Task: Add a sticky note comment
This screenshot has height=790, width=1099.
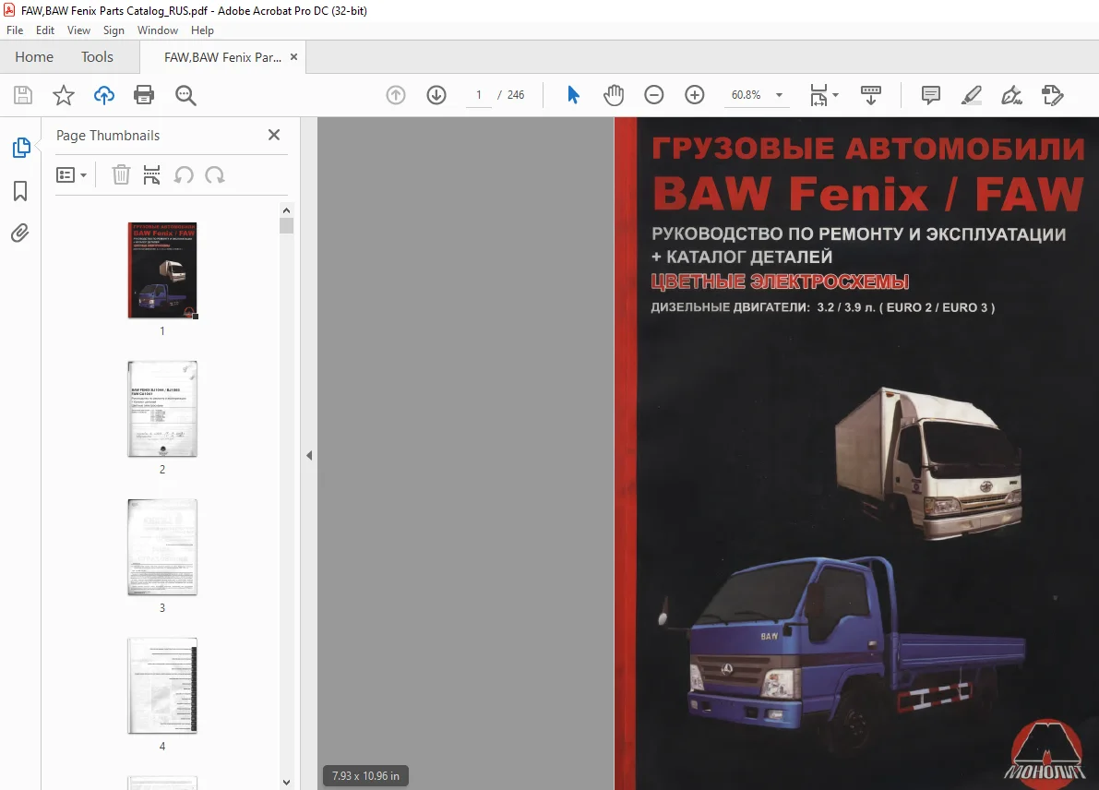Action: 931,95
